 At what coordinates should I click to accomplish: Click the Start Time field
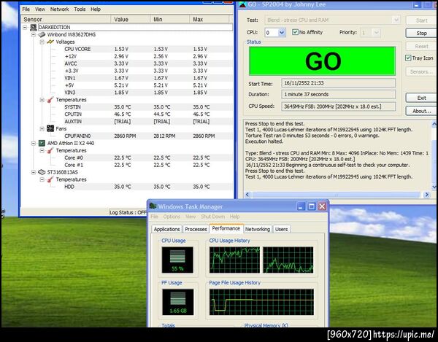point(338,83)
